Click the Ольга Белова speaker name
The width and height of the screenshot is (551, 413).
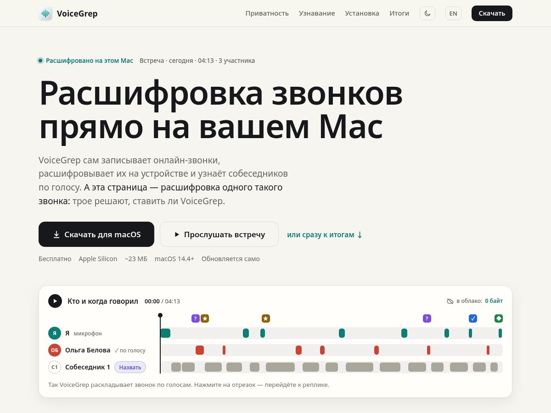pyautogui.click(x=88, y=350)
